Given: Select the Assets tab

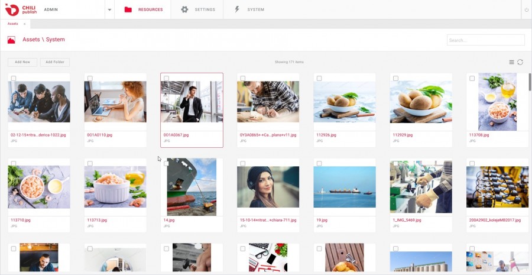Looking at the screenshot, I should [13, 24].
